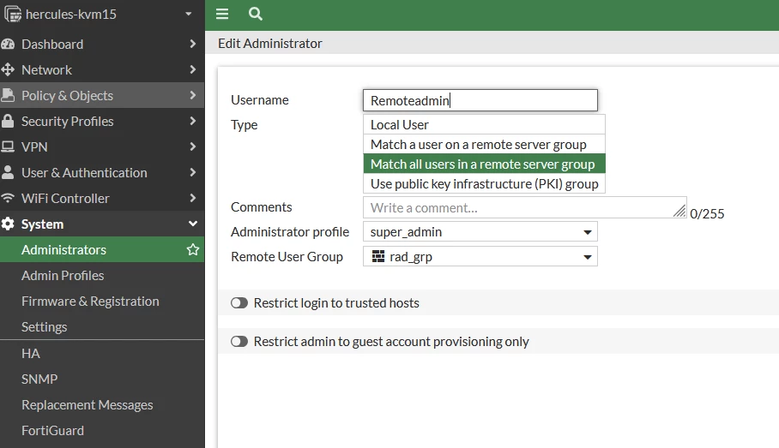This screenshot has height=448, width=779.
Task: Expand the WiFi Controller chevron
Action: (x=193, y=199)
